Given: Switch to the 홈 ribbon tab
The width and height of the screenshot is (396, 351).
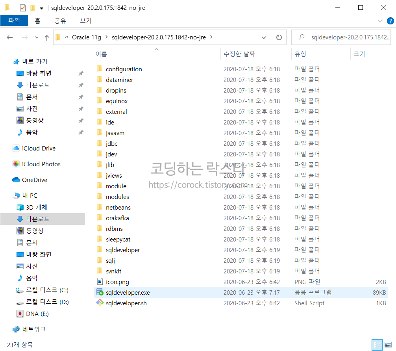Looking at the screenshot, I should pyautogui.click(x=37, y=21).
